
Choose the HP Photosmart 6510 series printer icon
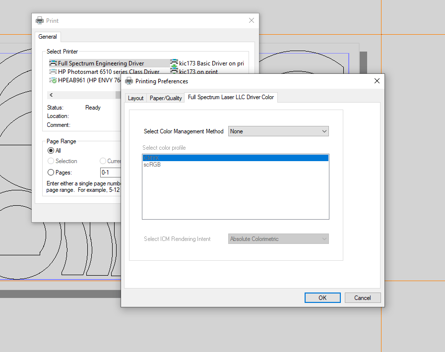53,72
